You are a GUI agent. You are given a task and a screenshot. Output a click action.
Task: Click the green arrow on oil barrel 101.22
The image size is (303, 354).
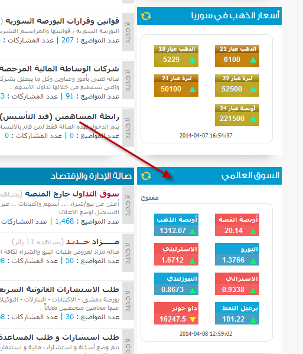point(253,320)
